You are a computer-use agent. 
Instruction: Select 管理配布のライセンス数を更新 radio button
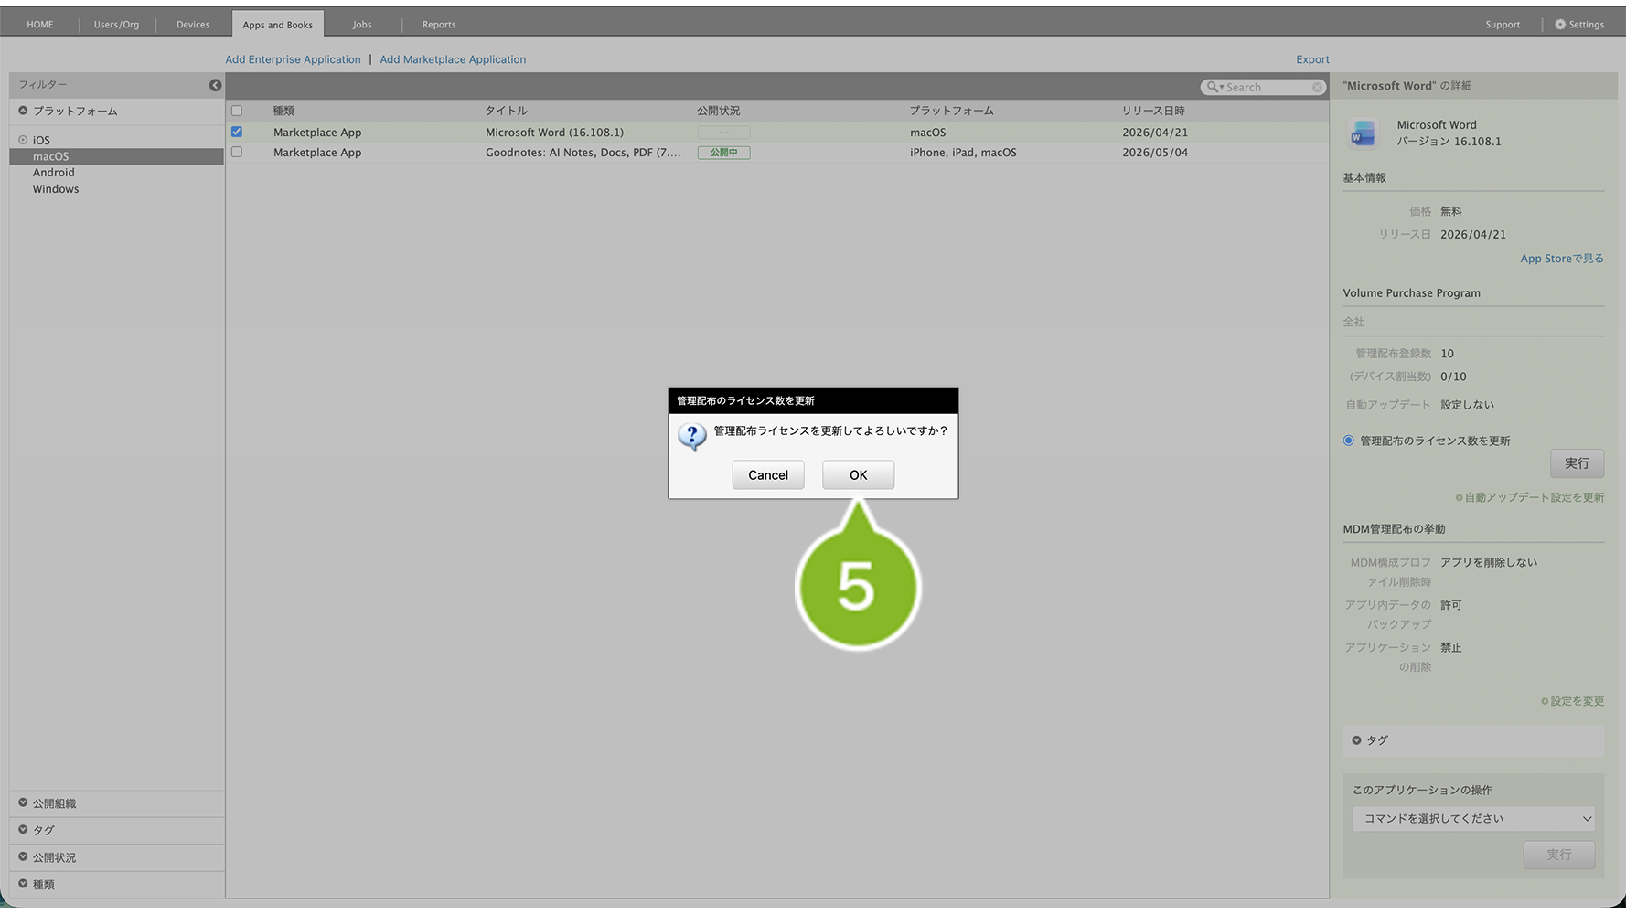point(1348,441)
